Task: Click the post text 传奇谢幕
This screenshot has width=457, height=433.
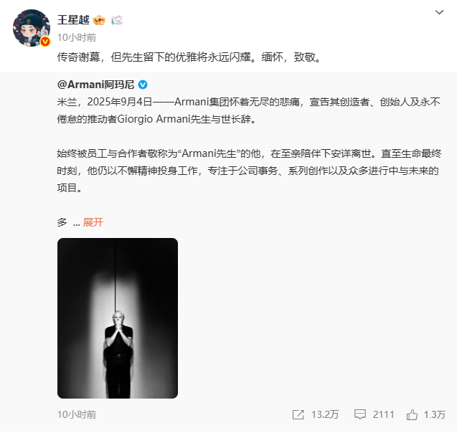Action: point(78,57)
